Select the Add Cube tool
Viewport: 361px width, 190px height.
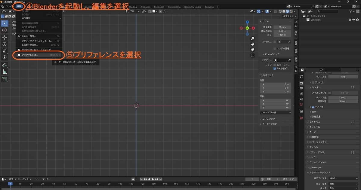click(5, 79)
